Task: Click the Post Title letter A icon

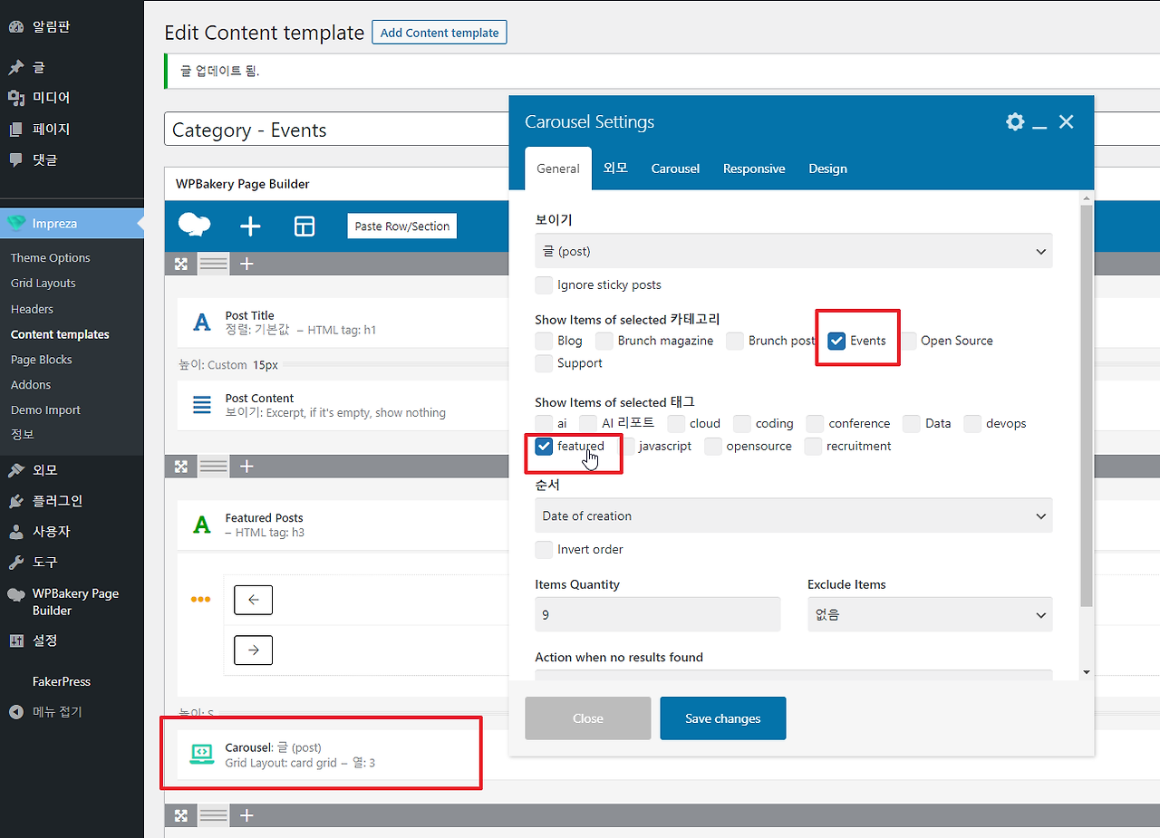Action: [x=202, y=323]
